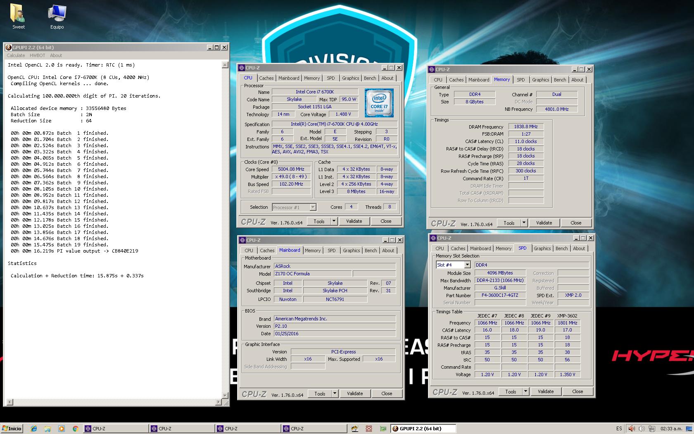The image size is (694, 434).
Task: Switch to Mainboard tab in CPU-Z SPD window
Action: 480,248
